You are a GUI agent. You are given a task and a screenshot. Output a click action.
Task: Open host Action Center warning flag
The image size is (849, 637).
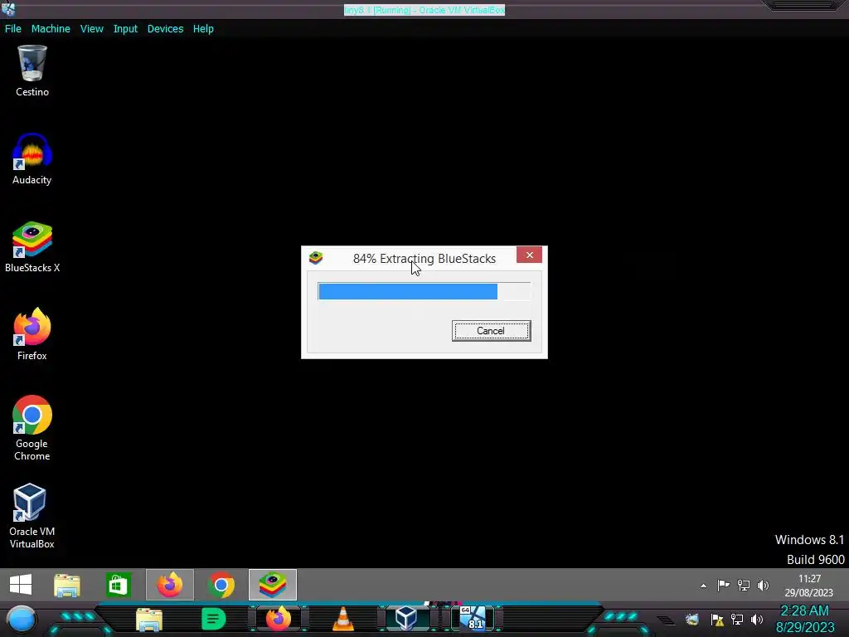717,619
